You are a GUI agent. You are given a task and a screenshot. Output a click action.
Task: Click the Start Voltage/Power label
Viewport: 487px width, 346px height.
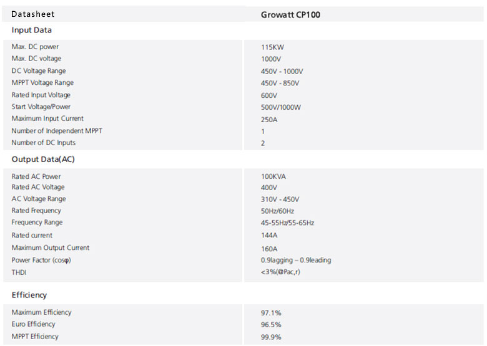[41, 107]
